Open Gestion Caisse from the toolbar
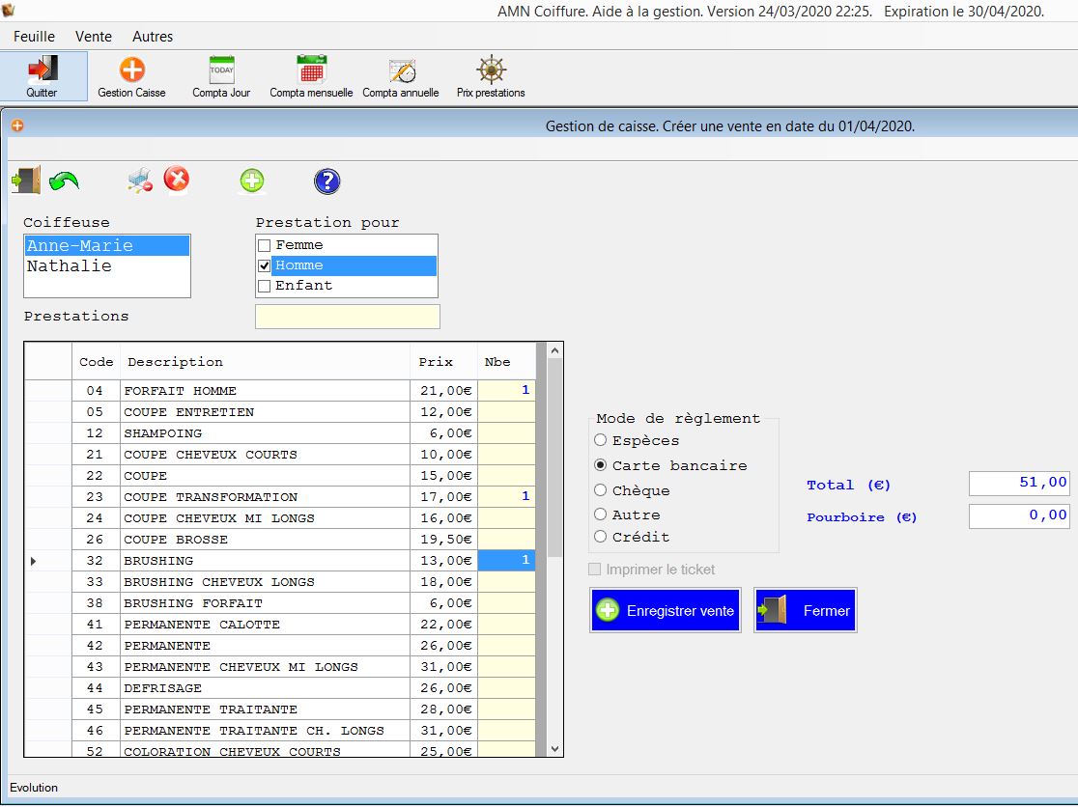 tap(132, 75)
